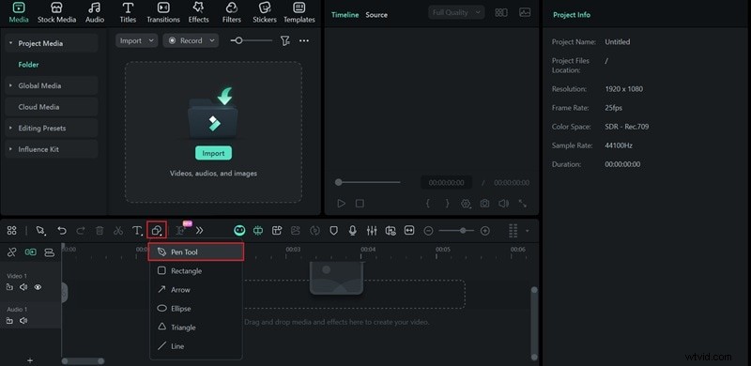
Task: Click the current timecode field
Action: pyautogui.click(x=446, y=182)
